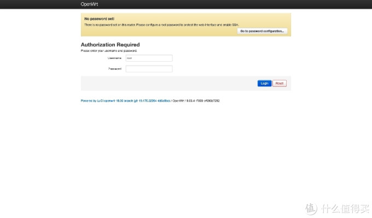Screen dimensions: 372x218
Task: Select the "Authorization Required" heading text
Action: tap(111, 45)
